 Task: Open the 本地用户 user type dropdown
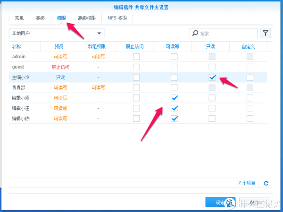tap(57, 33)
